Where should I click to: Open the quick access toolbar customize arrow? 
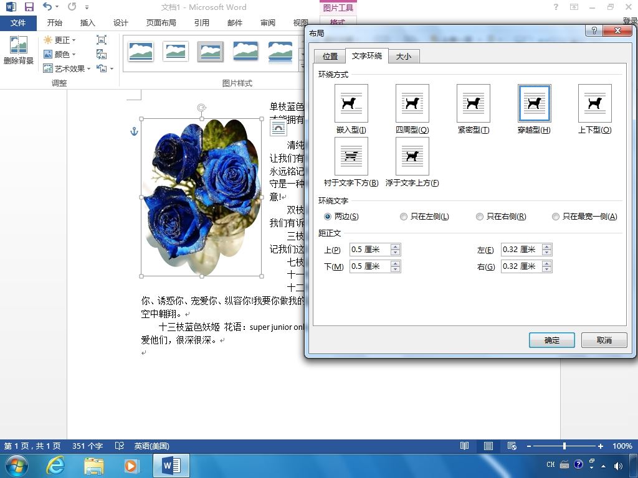click(x=87, y=7)
